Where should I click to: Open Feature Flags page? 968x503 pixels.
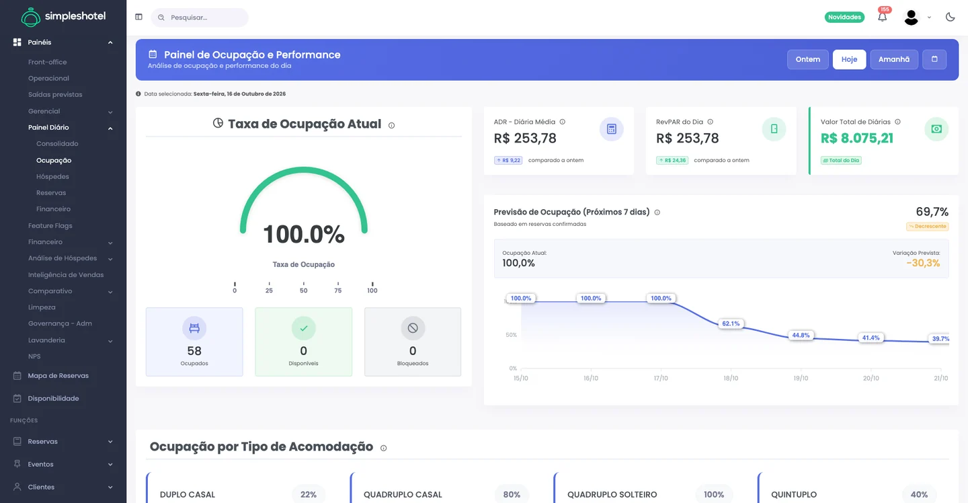pos(50,226)
